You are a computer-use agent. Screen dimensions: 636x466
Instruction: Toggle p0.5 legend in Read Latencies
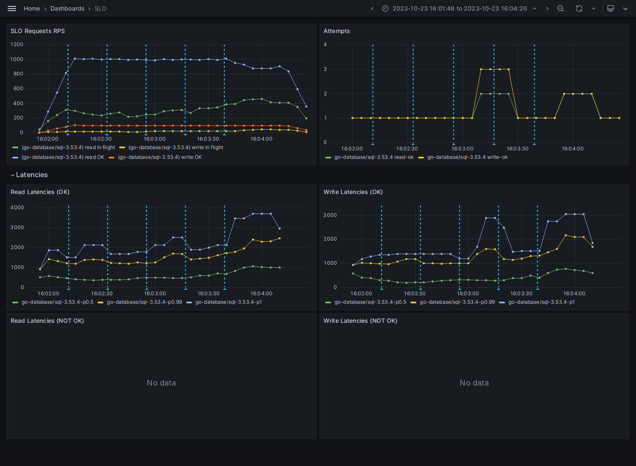point(57,302)
